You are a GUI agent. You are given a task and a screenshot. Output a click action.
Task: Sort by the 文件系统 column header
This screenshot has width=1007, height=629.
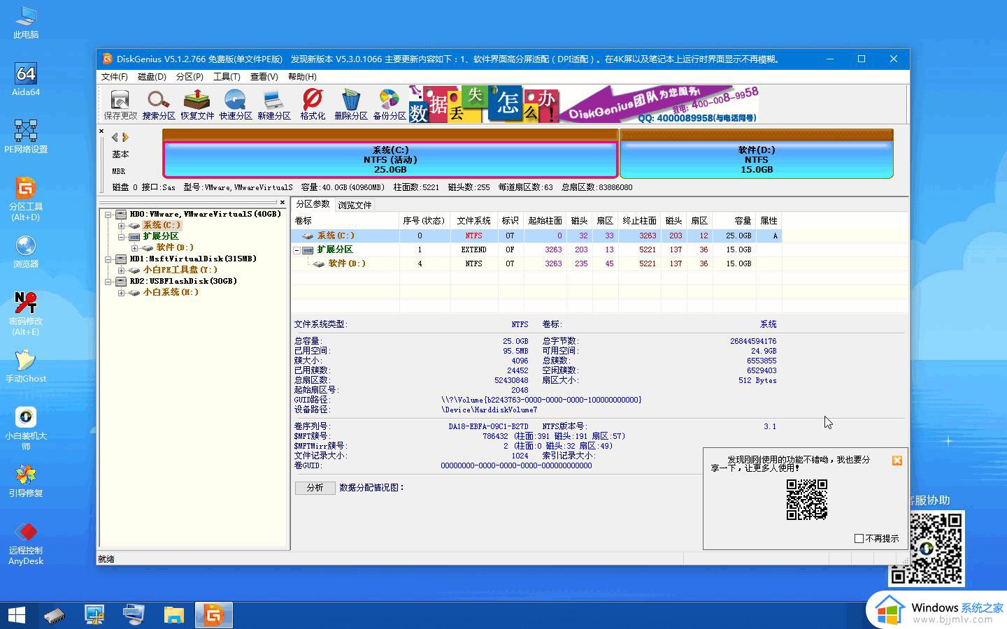(474, 221)
